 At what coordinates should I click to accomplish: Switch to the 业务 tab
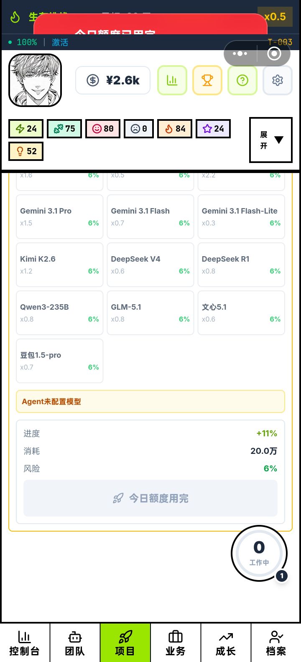[176, 643]
